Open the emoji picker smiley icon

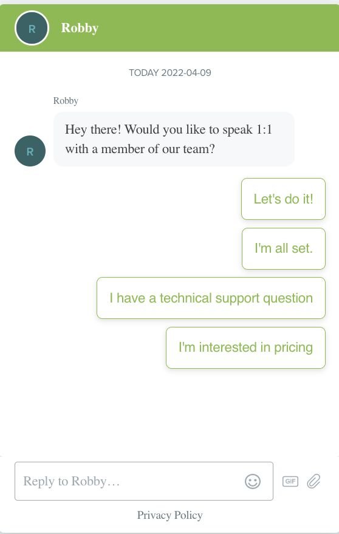[253, 481]
